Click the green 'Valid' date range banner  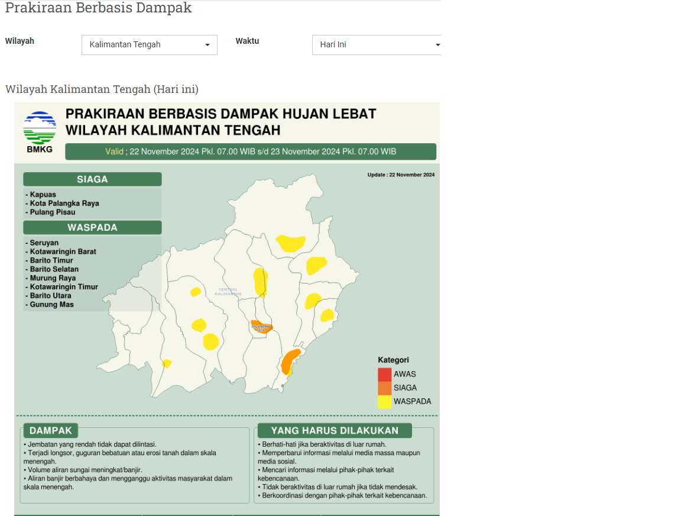pyautogui.click(x=251, y=151)
